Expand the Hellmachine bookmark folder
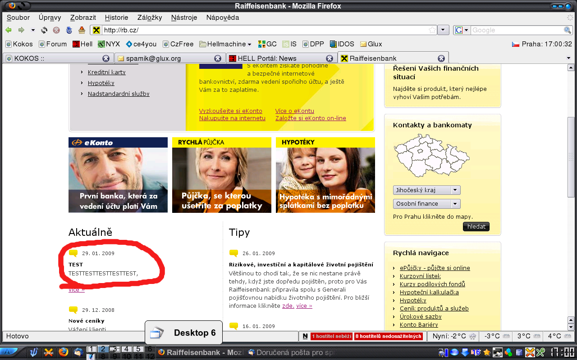 point(225,44)
